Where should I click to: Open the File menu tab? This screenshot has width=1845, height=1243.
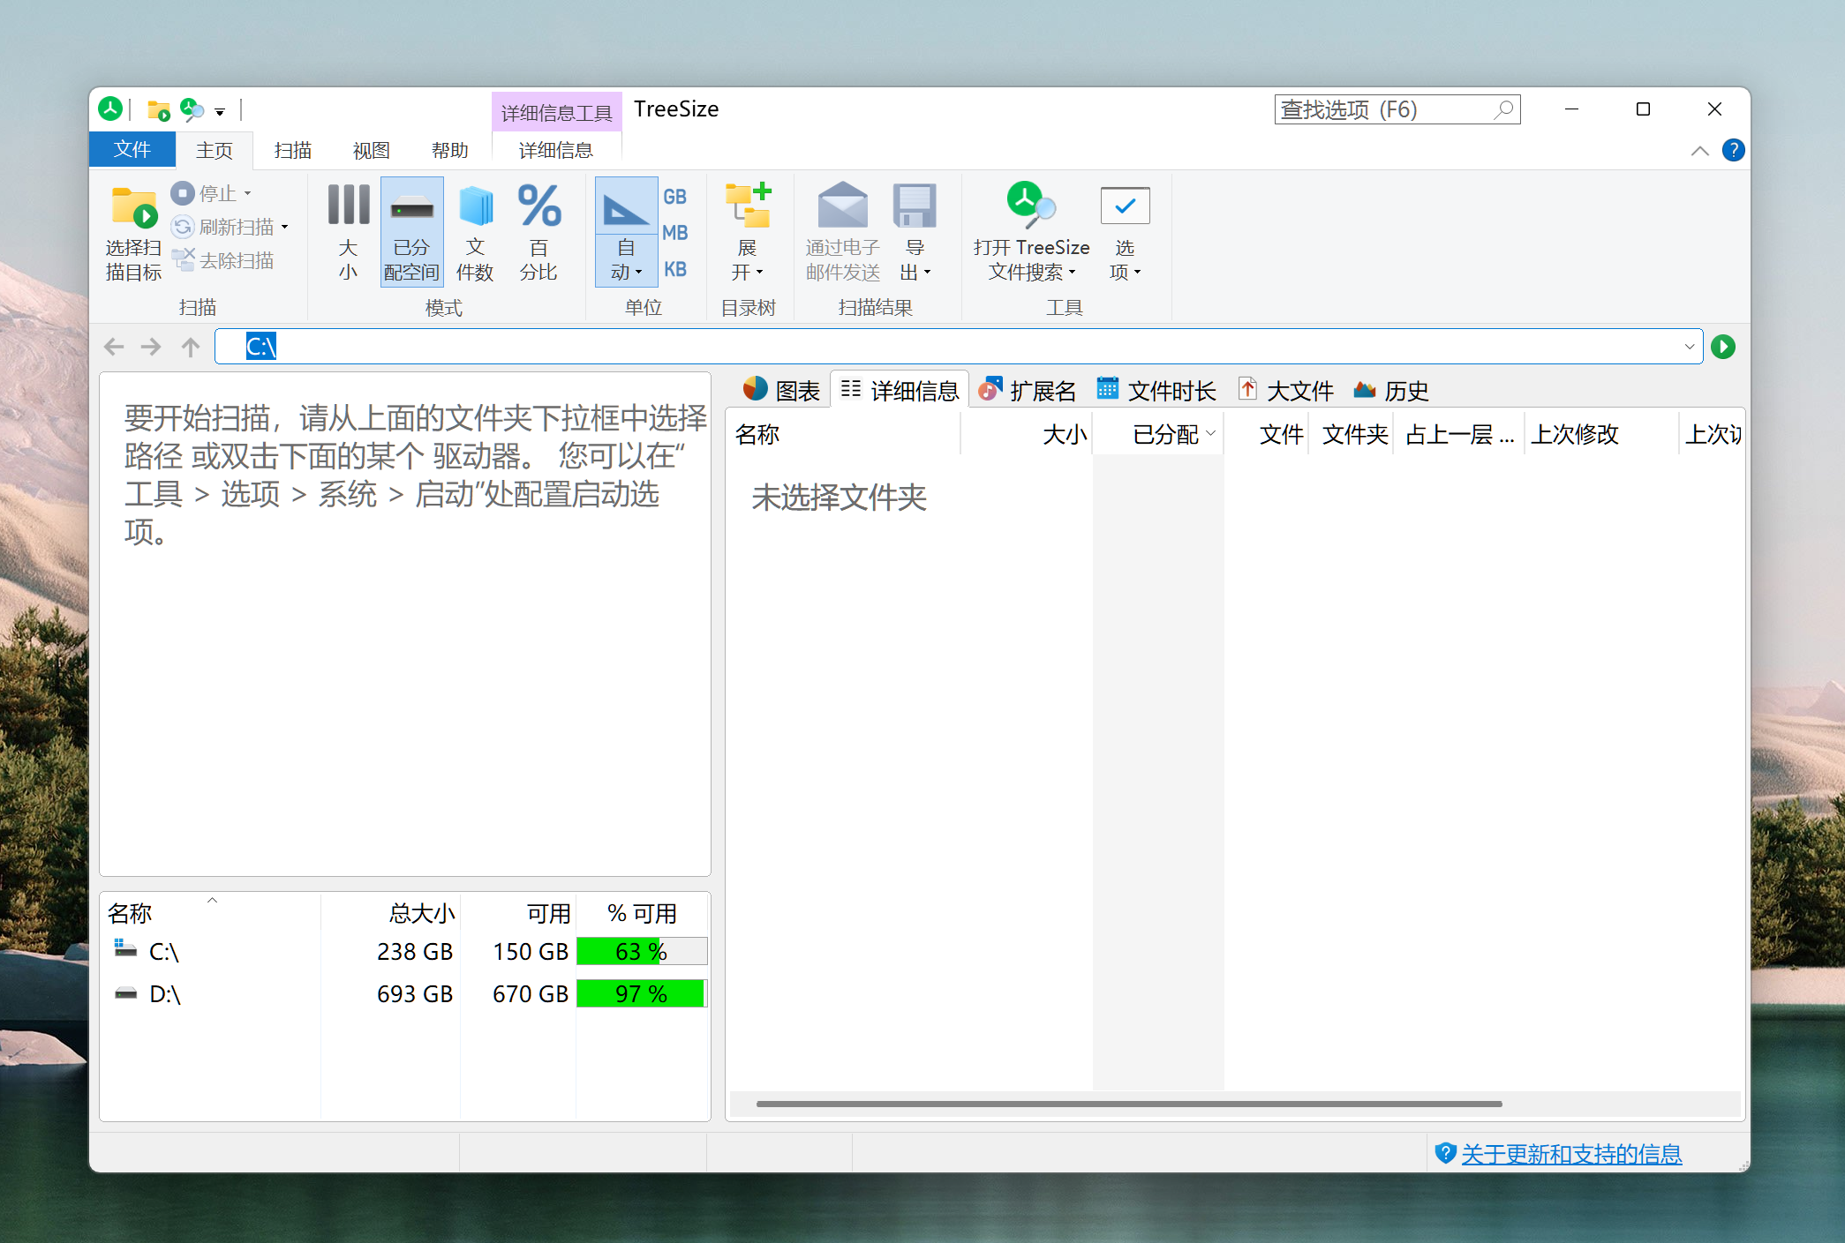(132, 150)
